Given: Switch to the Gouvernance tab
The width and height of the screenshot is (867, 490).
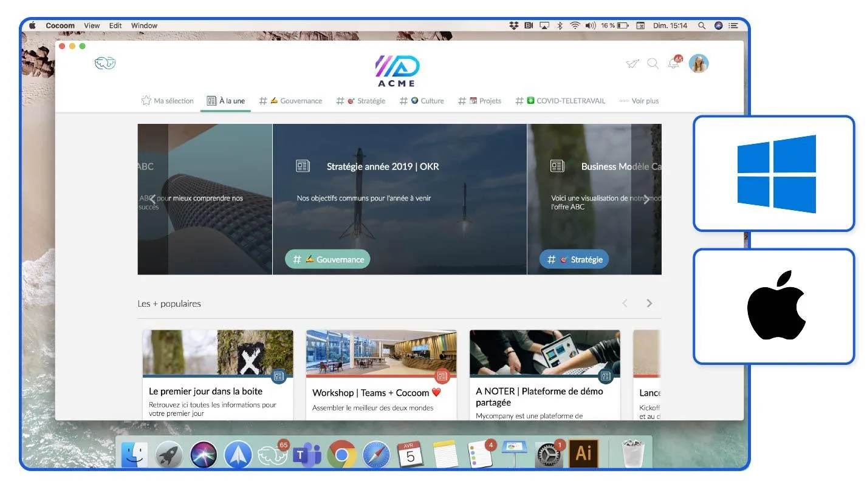Looking at the screenshot, I should pos(290,101).
